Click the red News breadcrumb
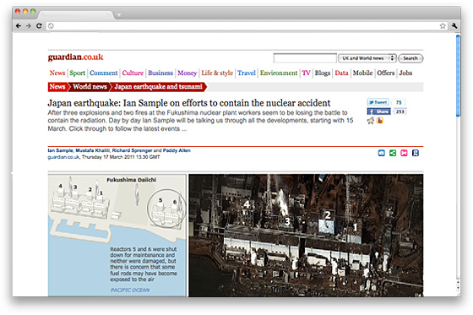Image resolution: width=473 pixels, height=315 pixels. click(x=57, y=87)
